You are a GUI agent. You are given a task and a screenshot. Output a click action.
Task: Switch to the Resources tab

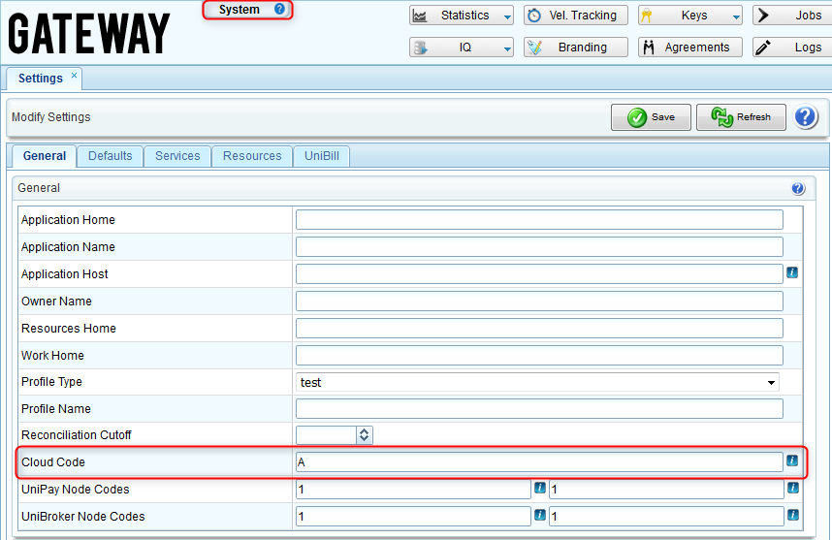point(252,156)
